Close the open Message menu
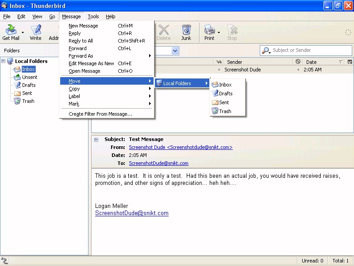354x266 pixels. tap(71, 16)
